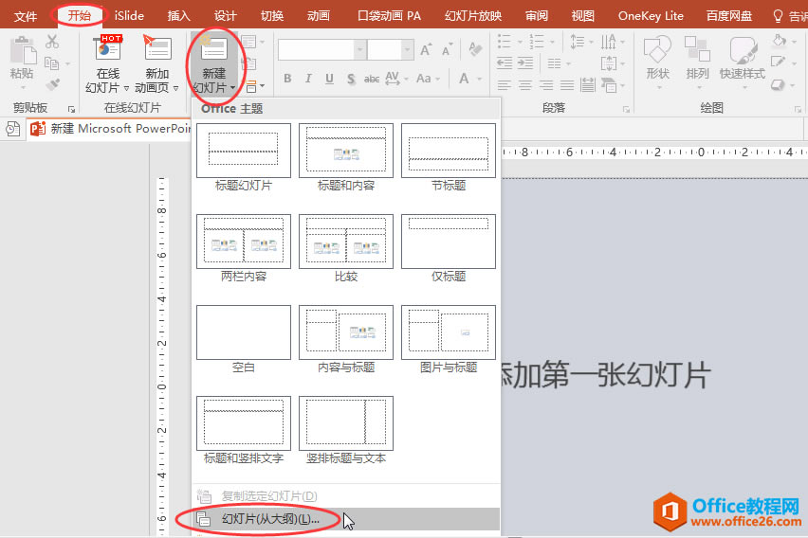This screenshot has height=538, width=808.
Task: Switch to OneKey Lite tab
Action: click(651, 16)
